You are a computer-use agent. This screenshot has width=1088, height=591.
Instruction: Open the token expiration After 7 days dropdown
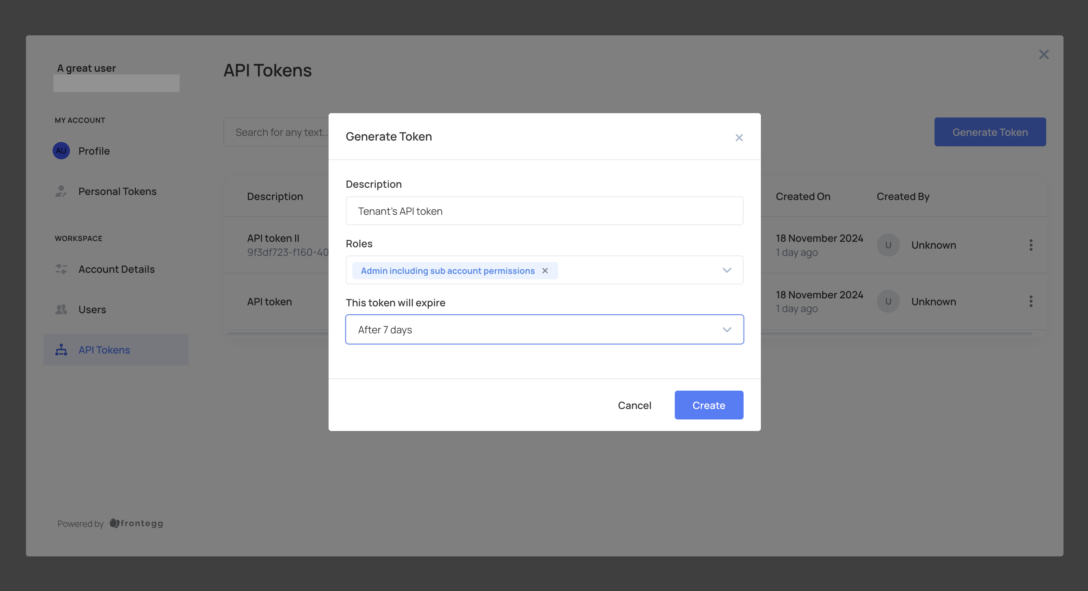[544, 329]
